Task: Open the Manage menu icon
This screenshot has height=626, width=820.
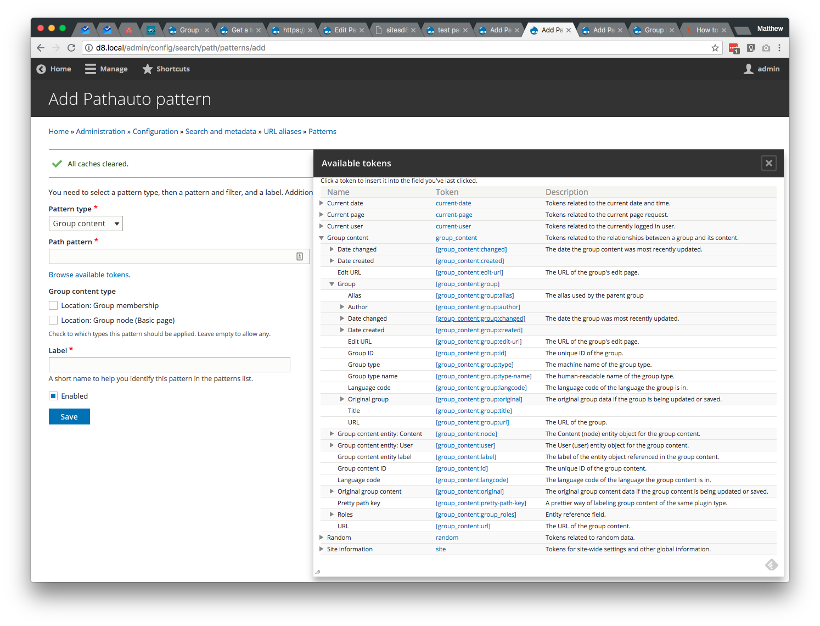Action: click(x=89, y=69)
